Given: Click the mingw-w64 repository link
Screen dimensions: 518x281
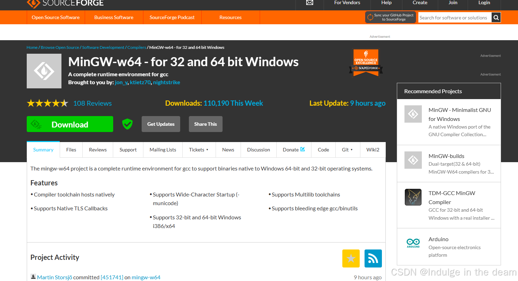Looking at the screenshot, I should [x=146, y=277].
